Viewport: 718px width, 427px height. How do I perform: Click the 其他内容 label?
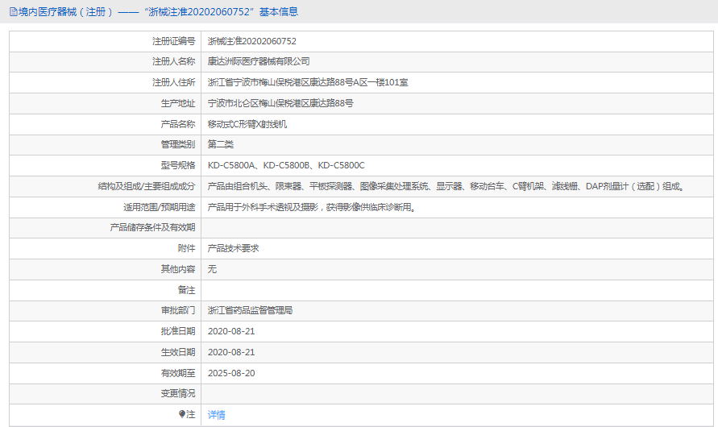[177, 269]
